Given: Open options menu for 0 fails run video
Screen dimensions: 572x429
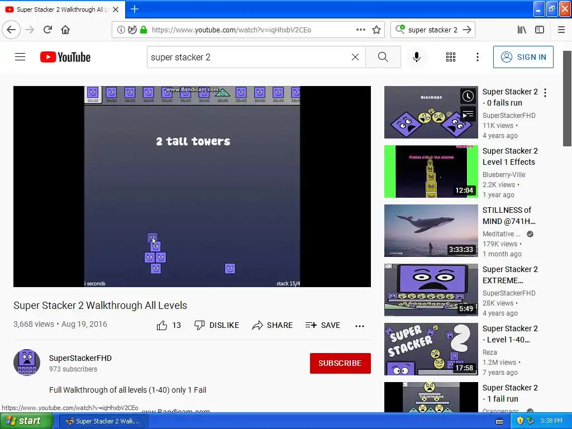Looking at the screenshot, I should tap(545, 93).
